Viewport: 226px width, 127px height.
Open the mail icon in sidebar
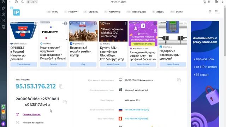[3, 112]
